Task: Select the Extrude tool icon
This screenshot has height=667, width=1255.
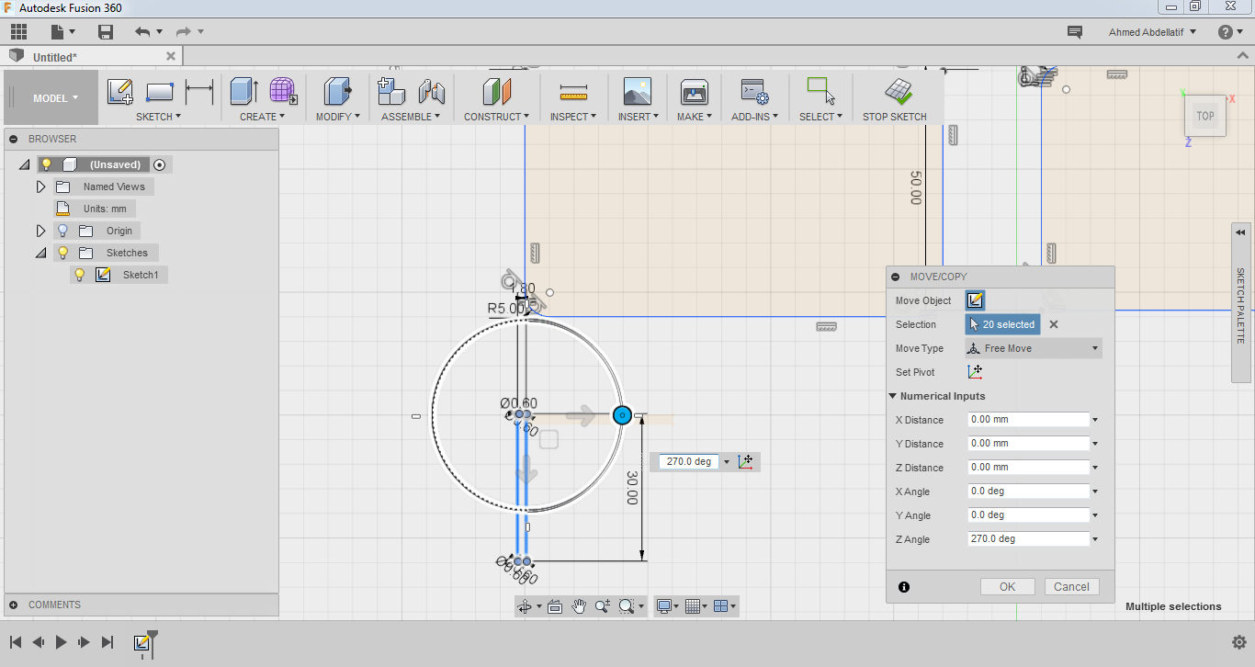Action: click(243, 91)
